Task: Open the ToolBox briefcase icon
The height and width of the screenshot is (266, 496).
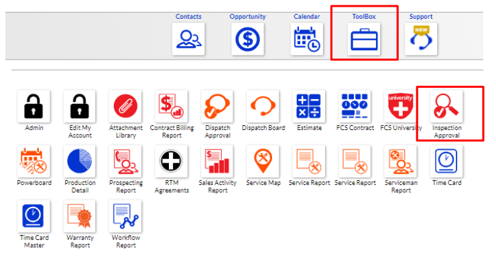Action: [364, 39]
